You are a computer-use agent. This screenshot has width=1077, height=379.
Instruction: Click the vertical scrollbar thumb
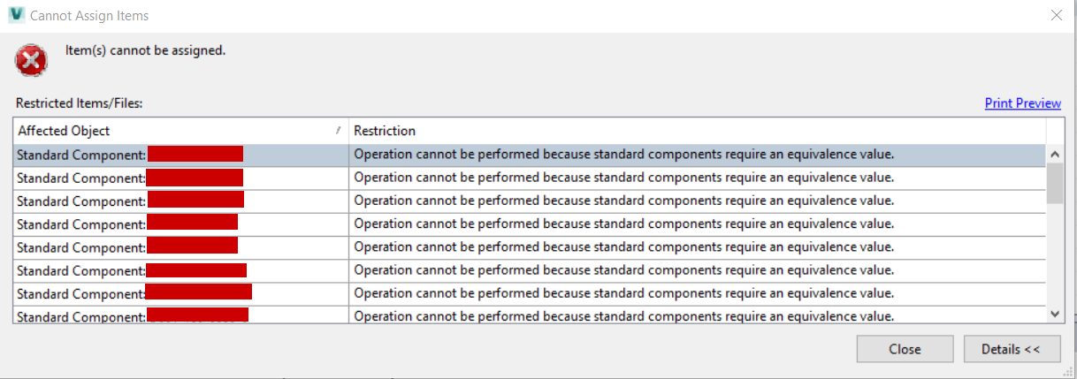click(x=1054, y=183)
